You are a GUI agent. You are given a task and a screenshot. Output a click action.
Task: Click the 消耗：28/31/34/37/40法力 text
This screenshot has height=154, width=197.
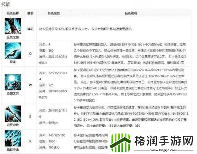pyautogui.click(x=53, y=59)
